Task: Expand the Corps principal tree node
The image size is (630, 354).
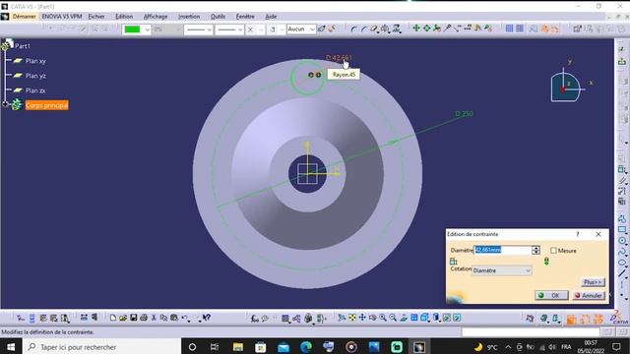Action: 5,104
